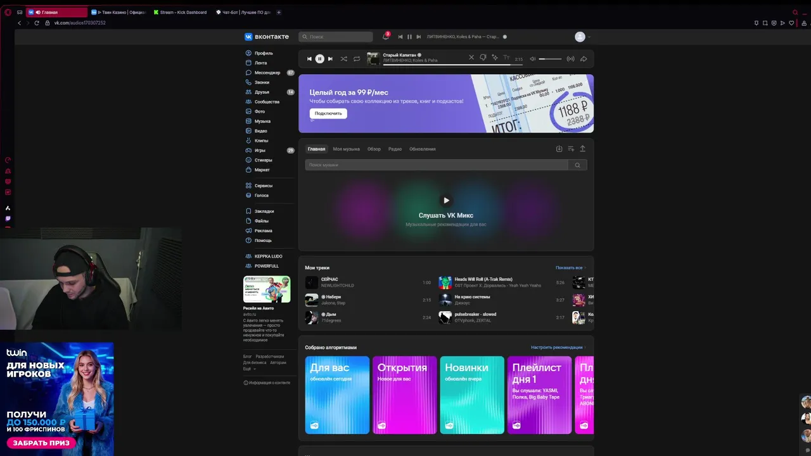Open the Открытия playlist card

click(x=404, y=395)
